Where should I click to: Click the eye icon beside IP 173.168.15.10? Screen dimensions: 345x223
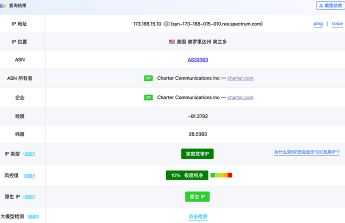tap(166, 24)
